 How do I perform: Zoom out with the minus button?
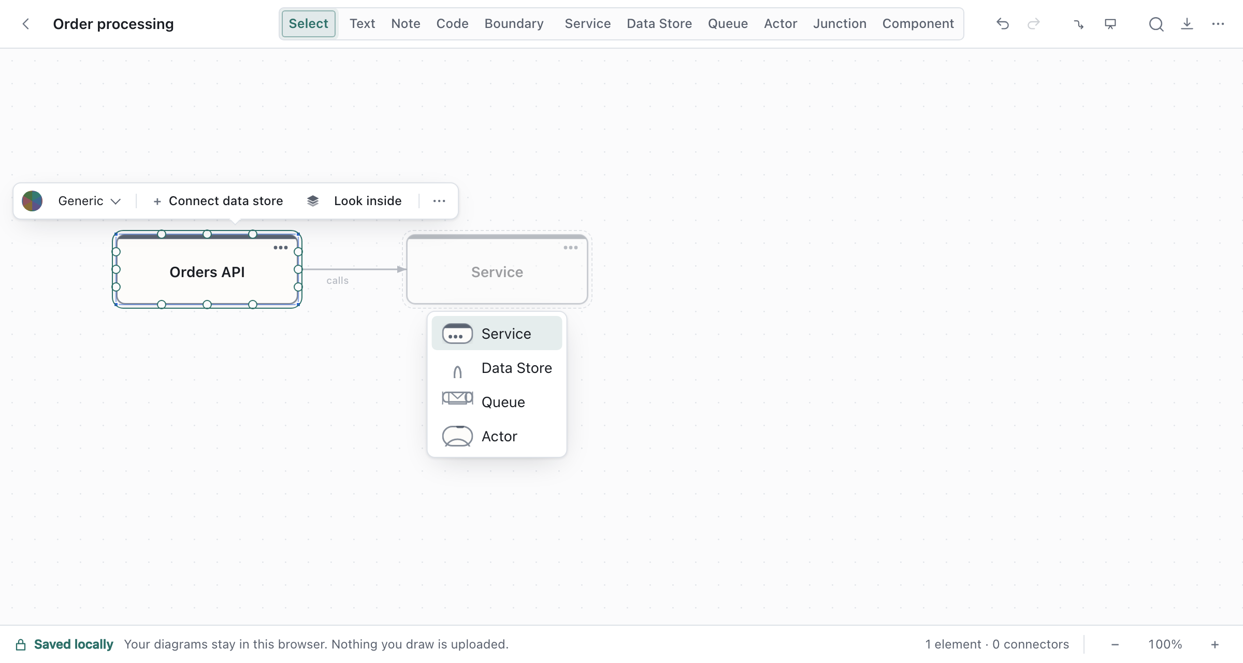point(1115,644)
